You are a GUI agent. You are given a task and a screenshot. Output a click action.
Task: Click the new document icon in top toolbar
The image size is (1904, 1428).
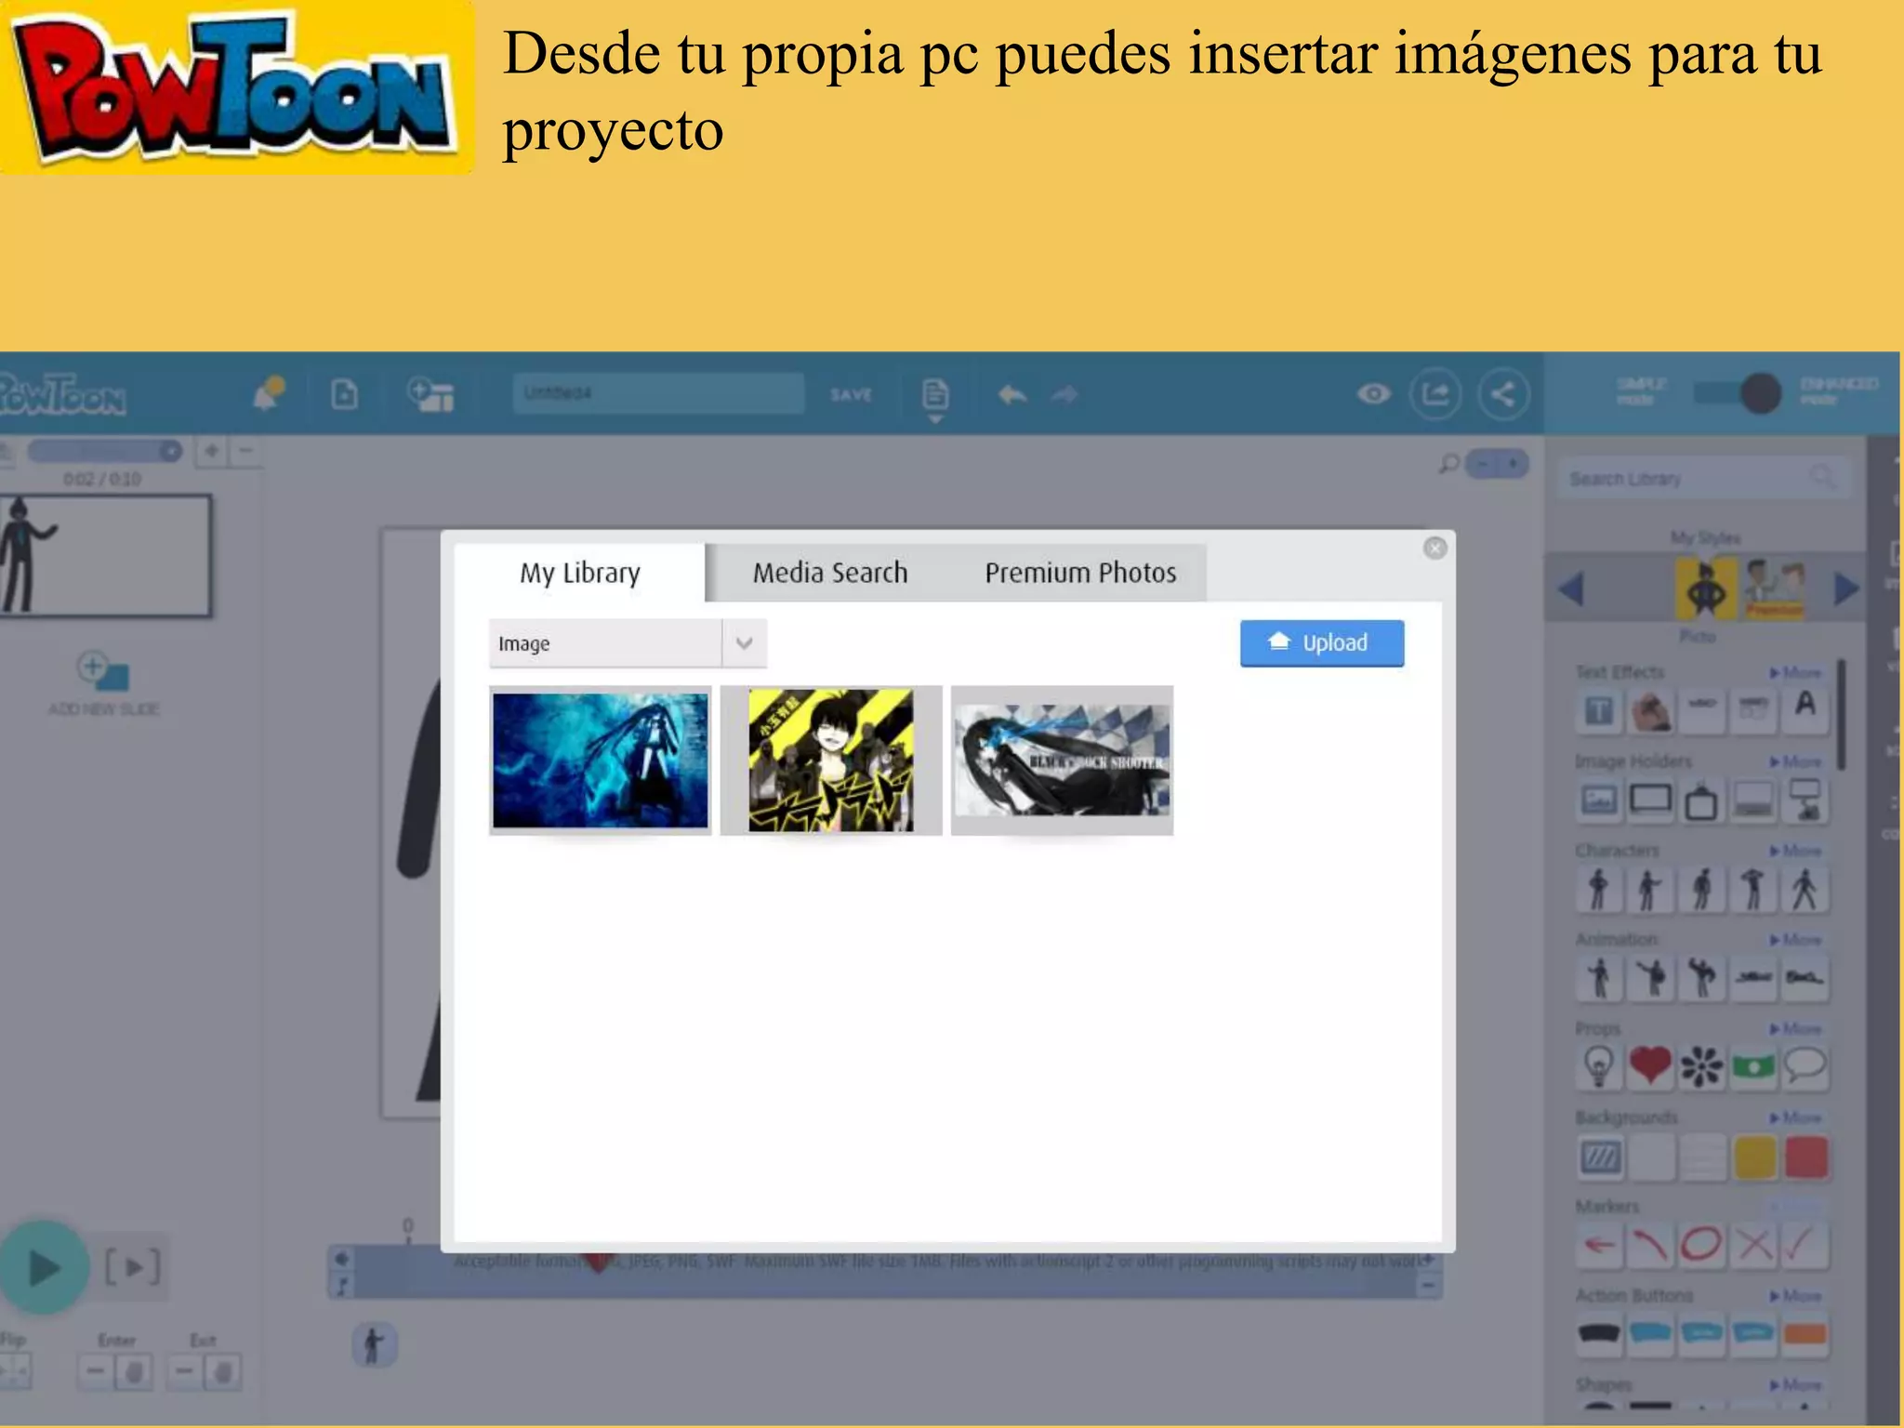[345, 394]
